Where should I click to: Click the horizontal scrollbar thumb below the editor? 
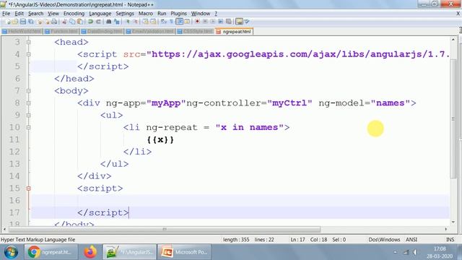coord(165,229)
